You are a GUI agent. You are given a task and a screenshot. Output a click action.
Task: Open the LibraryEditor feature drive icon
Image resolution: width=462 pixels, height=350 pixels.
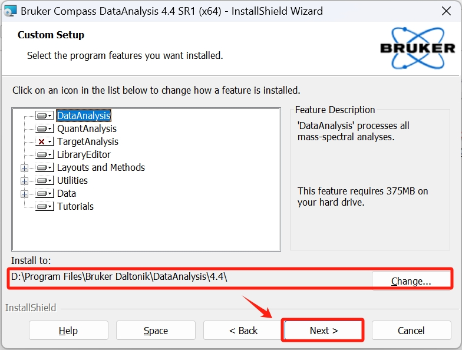44,155
